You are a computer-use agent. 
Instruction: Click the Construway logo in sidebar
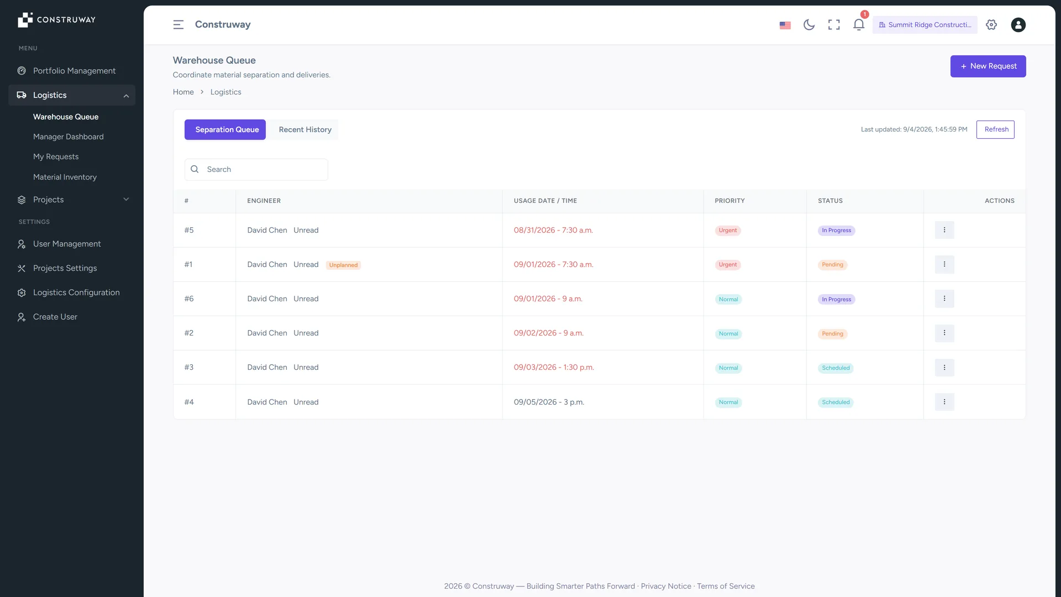57,20
